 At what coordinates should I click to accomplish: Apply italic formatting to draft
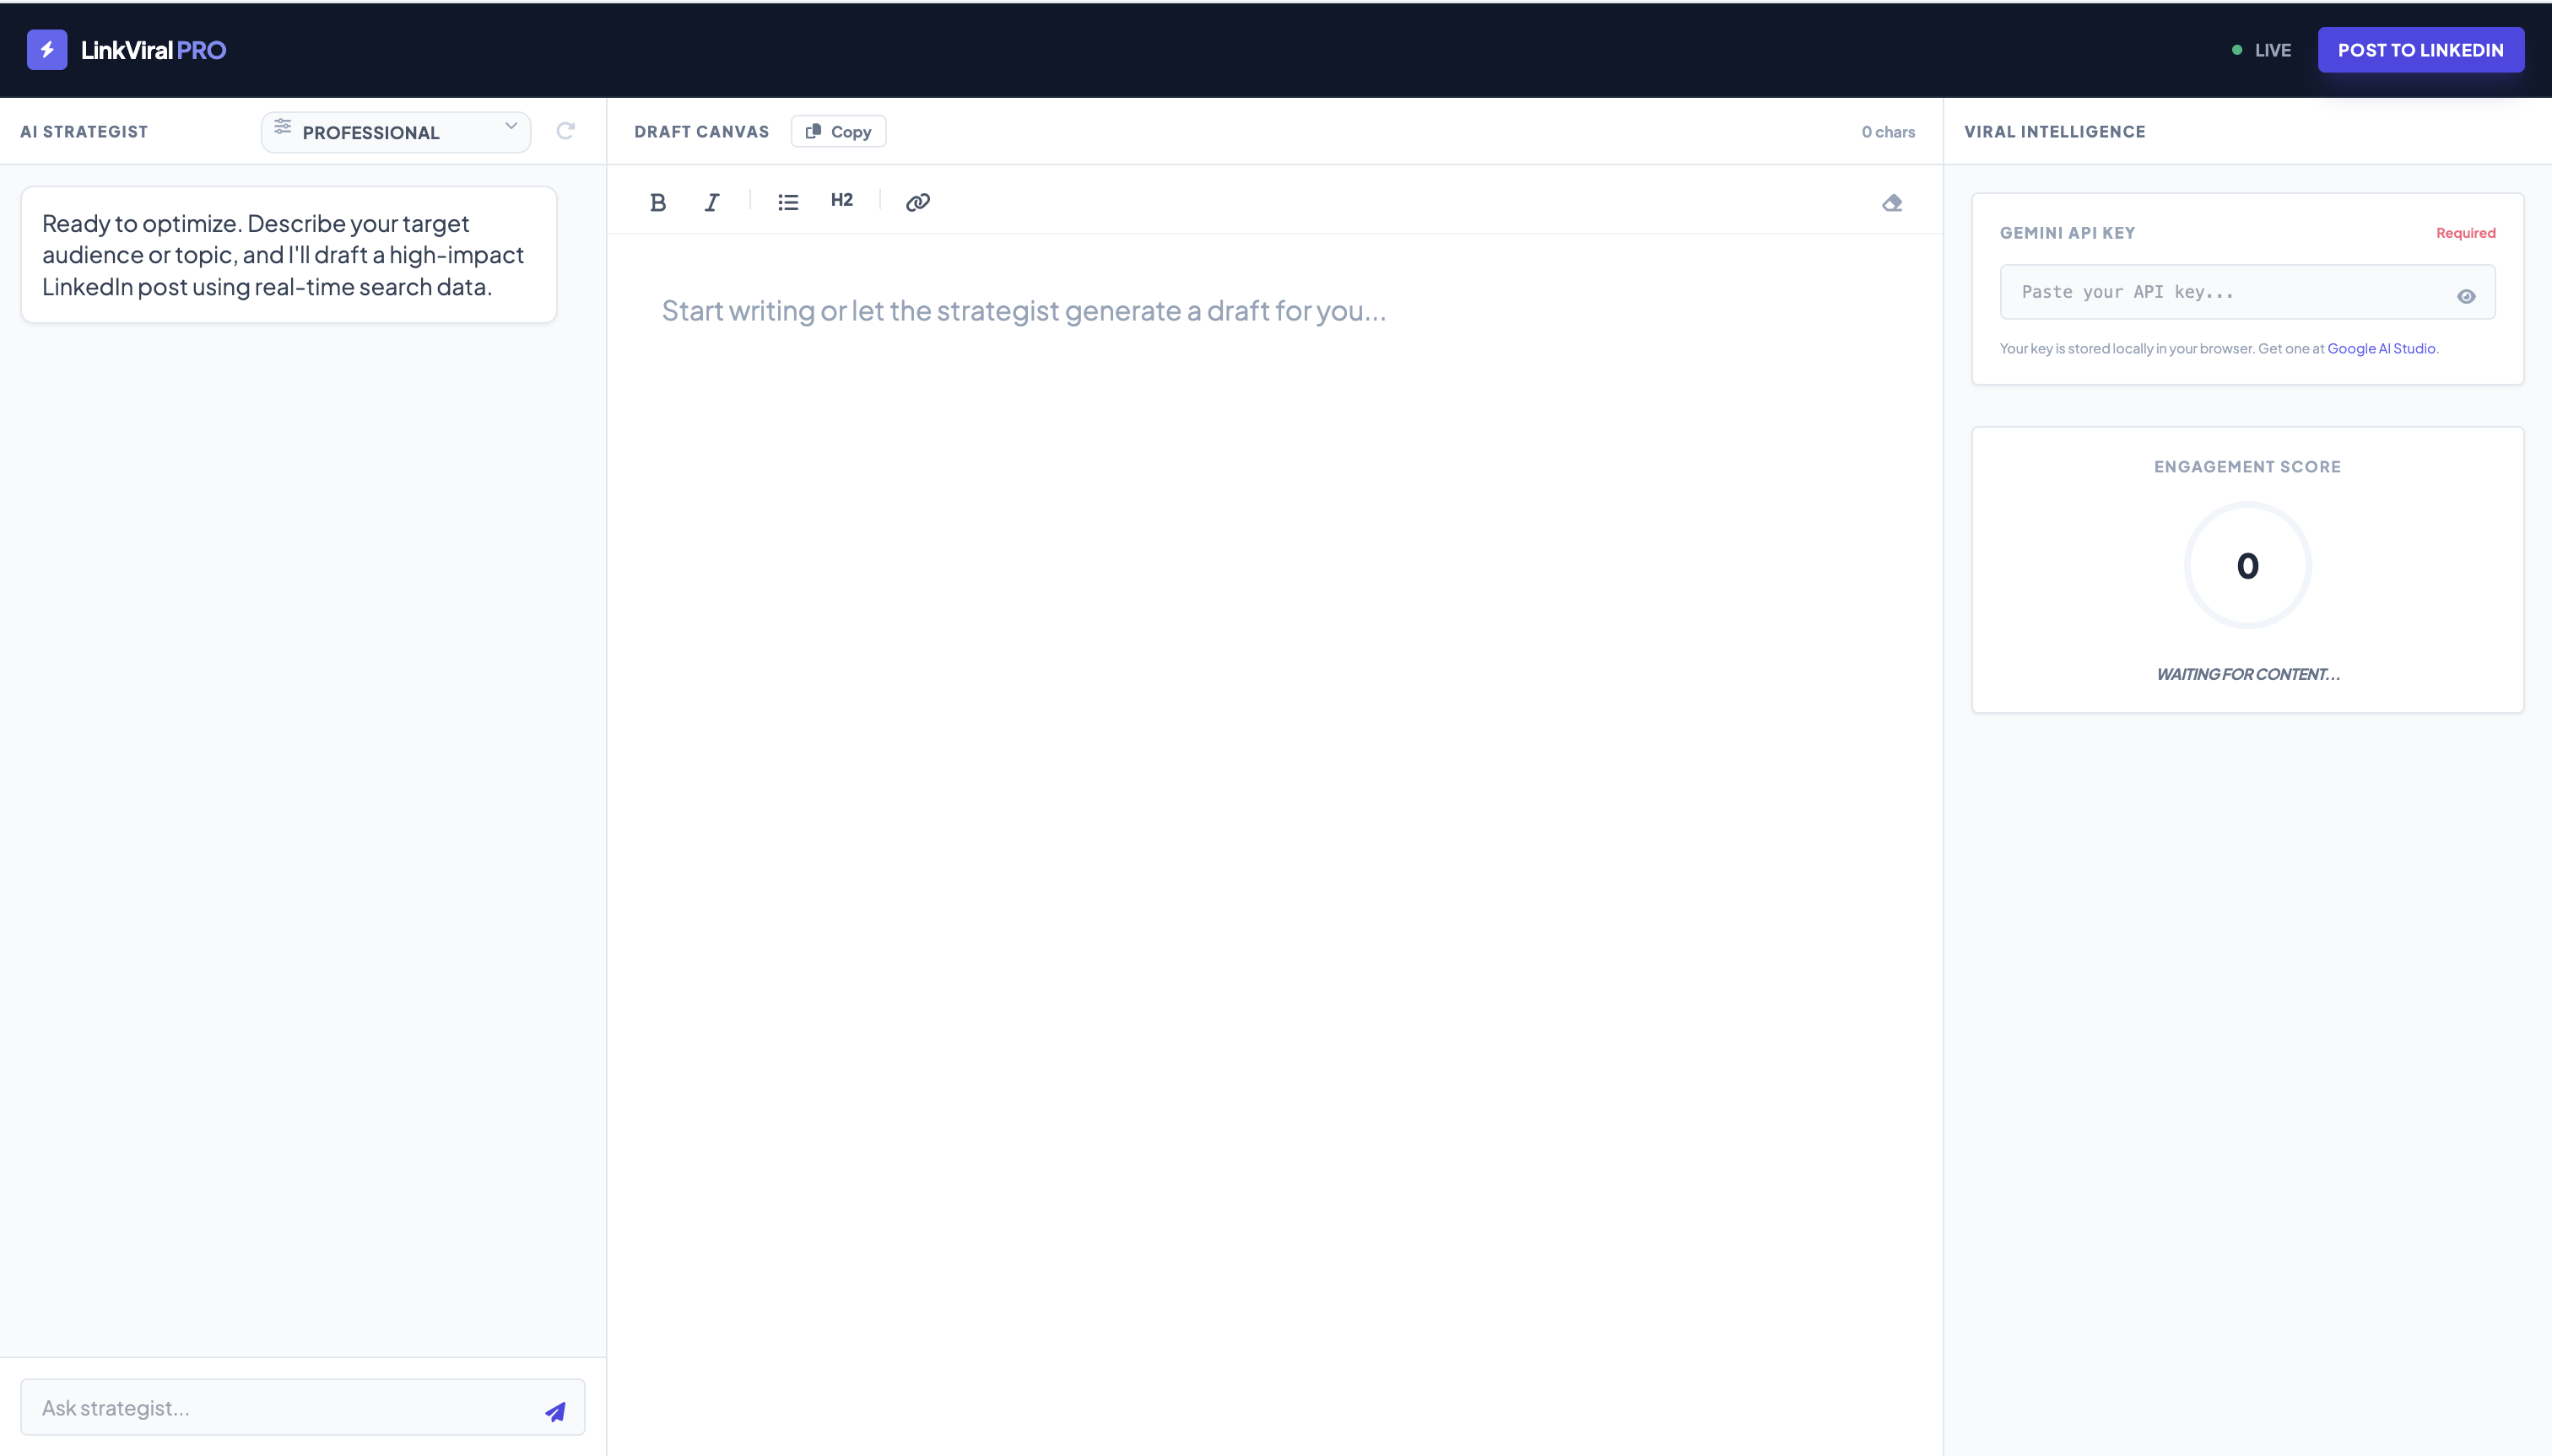pyautogui.click(x=711, y=202)
